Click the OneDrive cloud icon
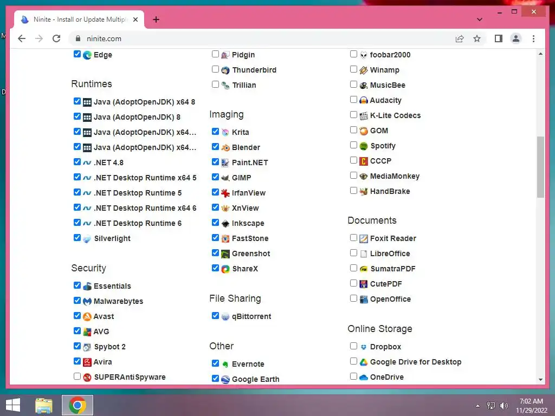Viewport: 555px width, 416px height. click(x=364, y=378)
